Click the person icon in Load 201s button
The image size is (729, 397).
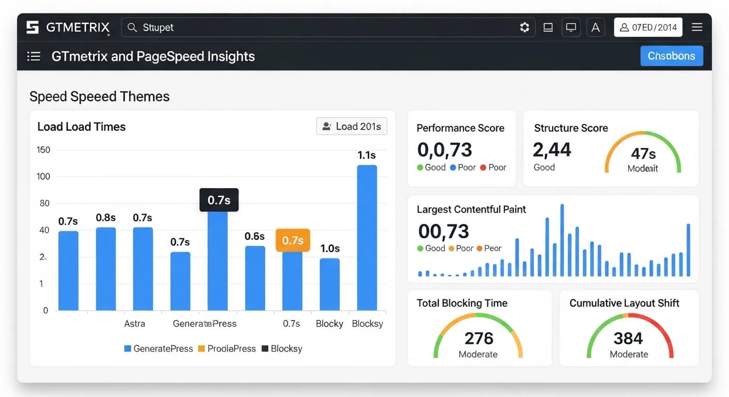click(x=327, y=126)
